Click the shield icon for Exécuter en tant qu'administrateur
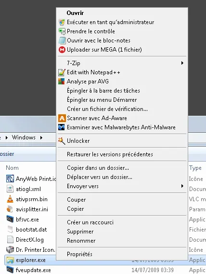 coord(62,22)
